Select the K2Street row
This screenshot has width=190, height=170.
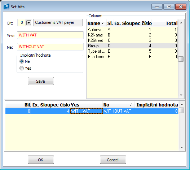132,40
